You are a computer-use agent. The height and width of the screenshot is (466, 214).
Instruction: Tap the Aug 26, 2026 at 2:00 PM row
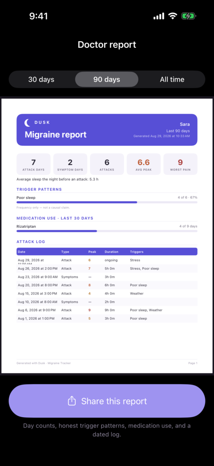[107, 269]
